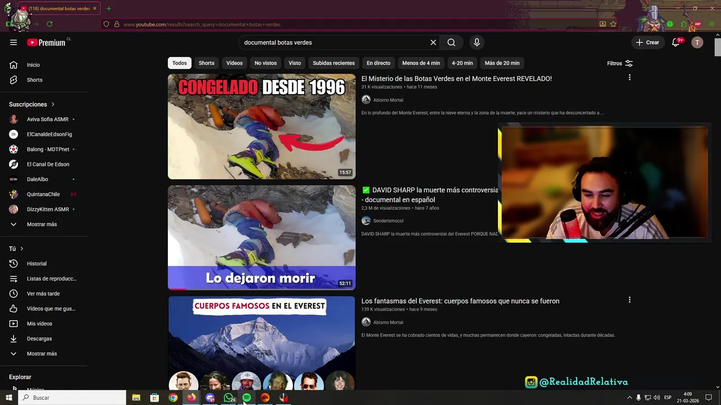Bookmark this page with star icon
The width and height of the screenshot is (721, 405).
point(613,24)
